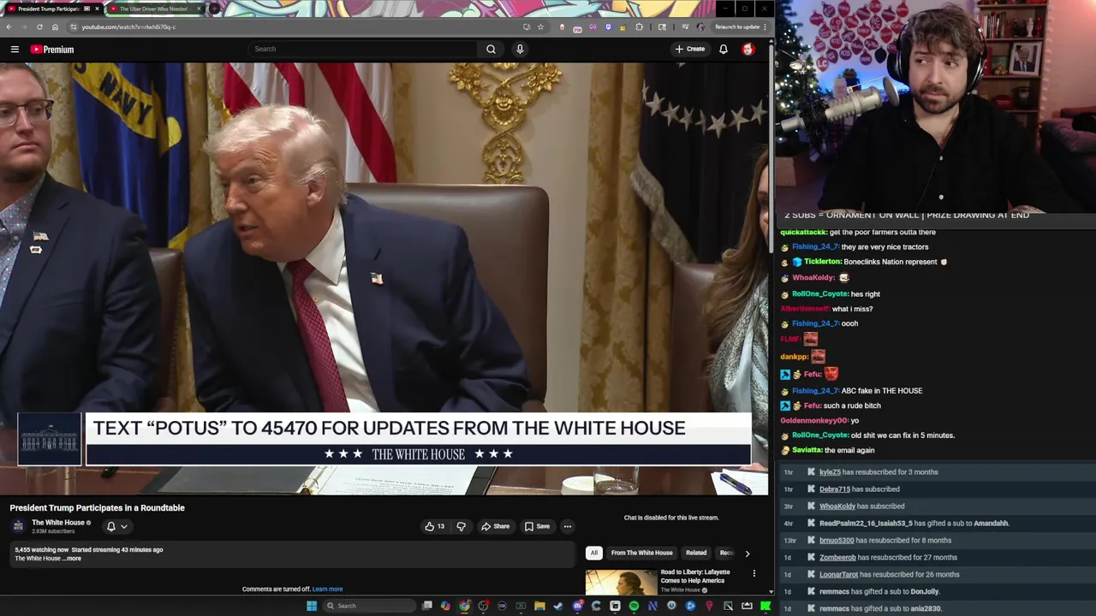1096x616 pixels.
Task: Open The White House channel avatar
Action: pyautogui.click(x=18, y=525)
